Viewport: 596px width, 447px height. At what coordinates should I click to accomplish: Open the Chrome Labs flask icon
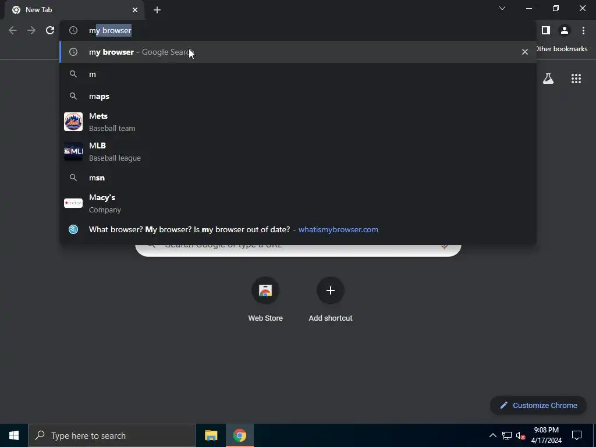coord(548,79)
